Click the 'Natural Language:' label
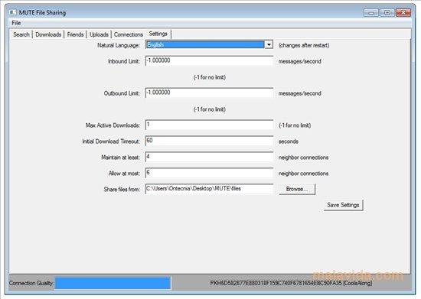Viewport: 421px width, 299px height. point(119,45)
